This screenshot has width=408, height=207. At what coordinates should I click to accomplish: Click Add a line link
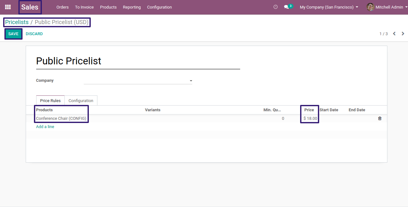point(45,126)
